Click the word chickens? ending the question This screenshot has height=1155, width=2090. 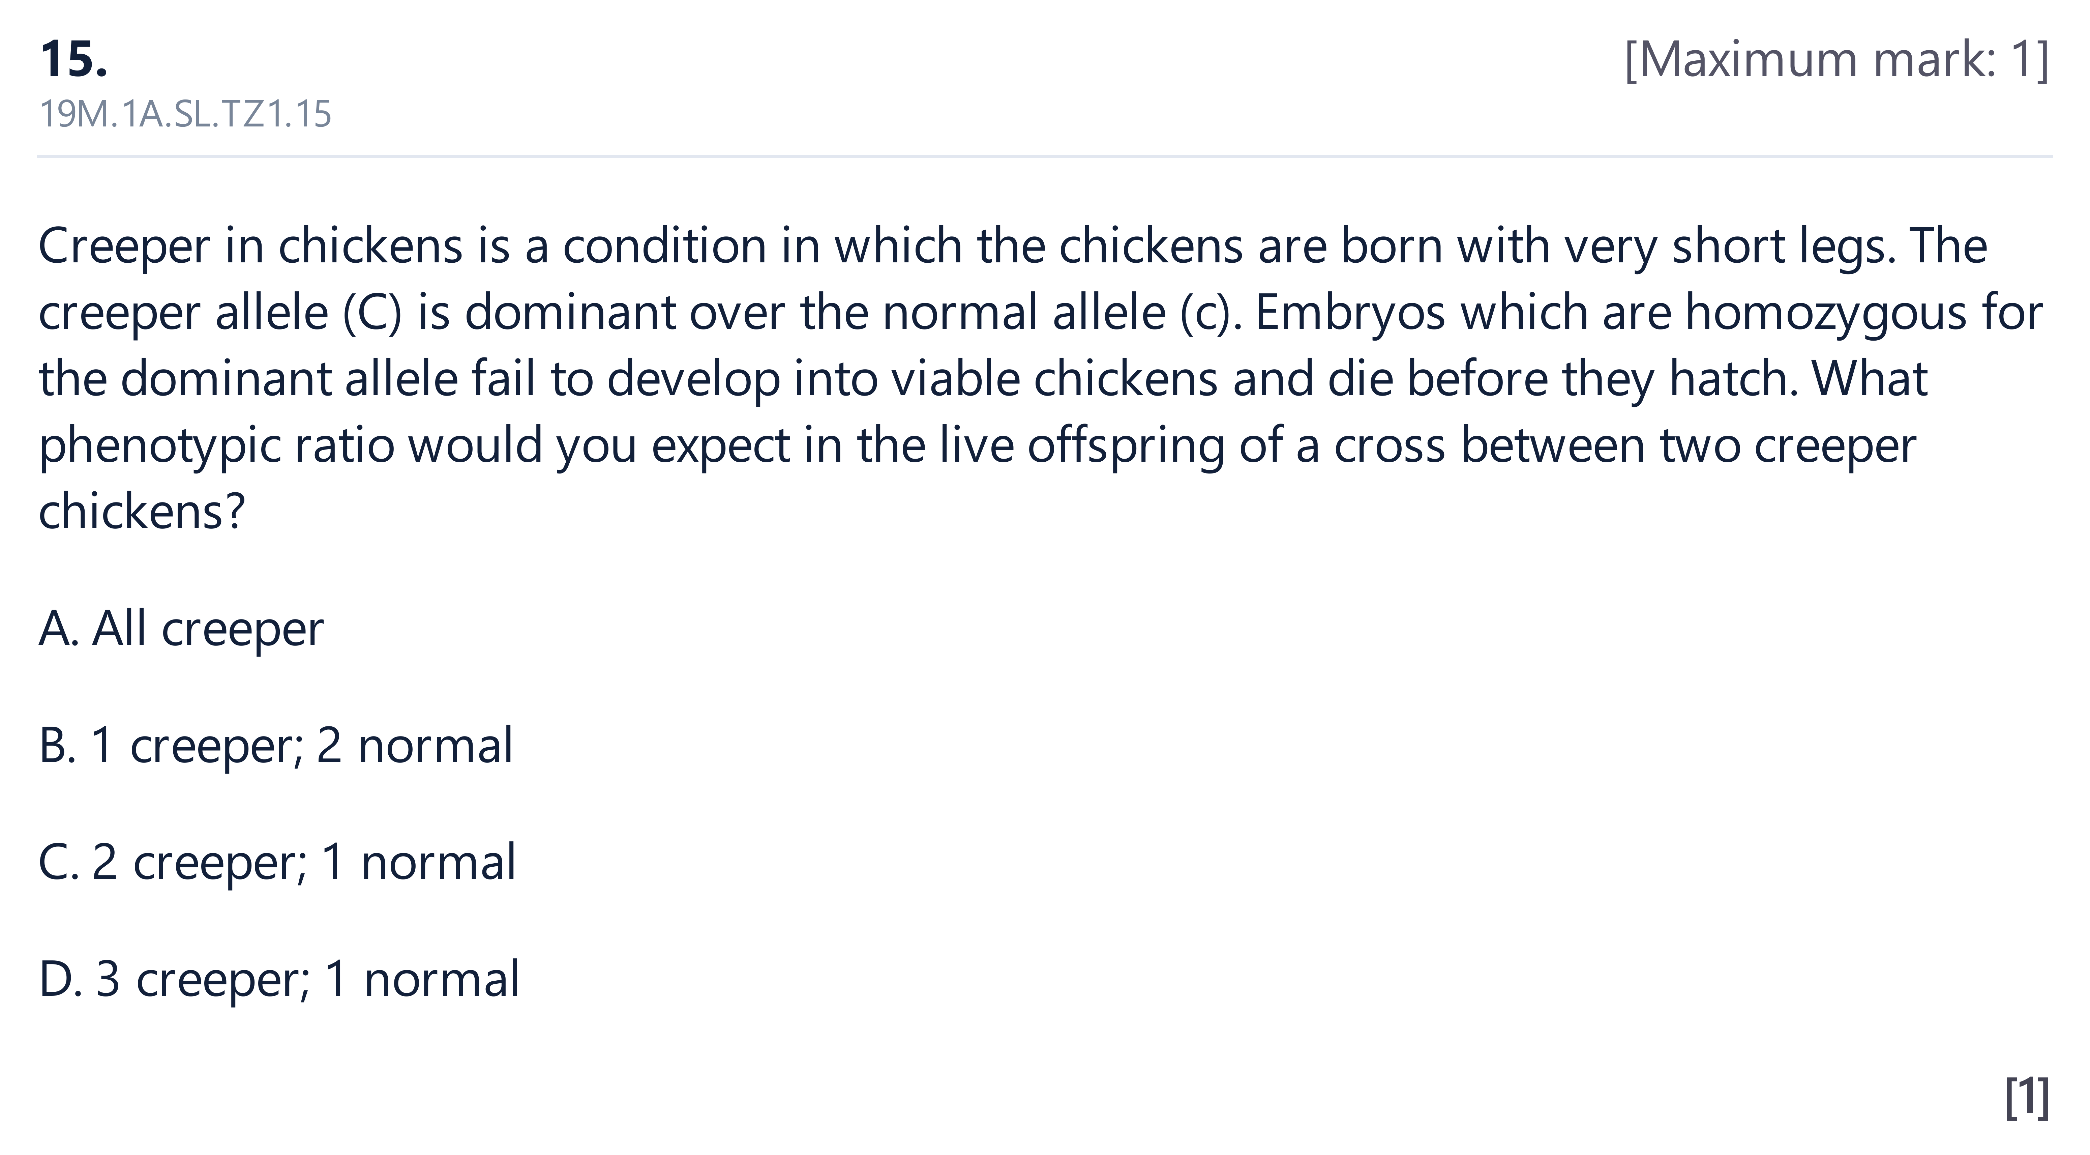[x=141, y=513]
